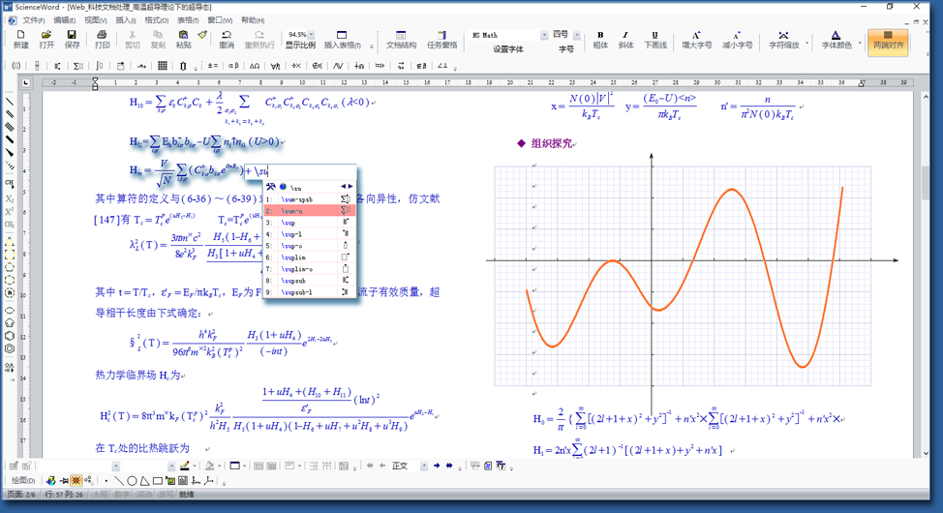Open the 文档结构 document structure panel
This screenshot has height=513, width=943.
(x=401, y=39)
